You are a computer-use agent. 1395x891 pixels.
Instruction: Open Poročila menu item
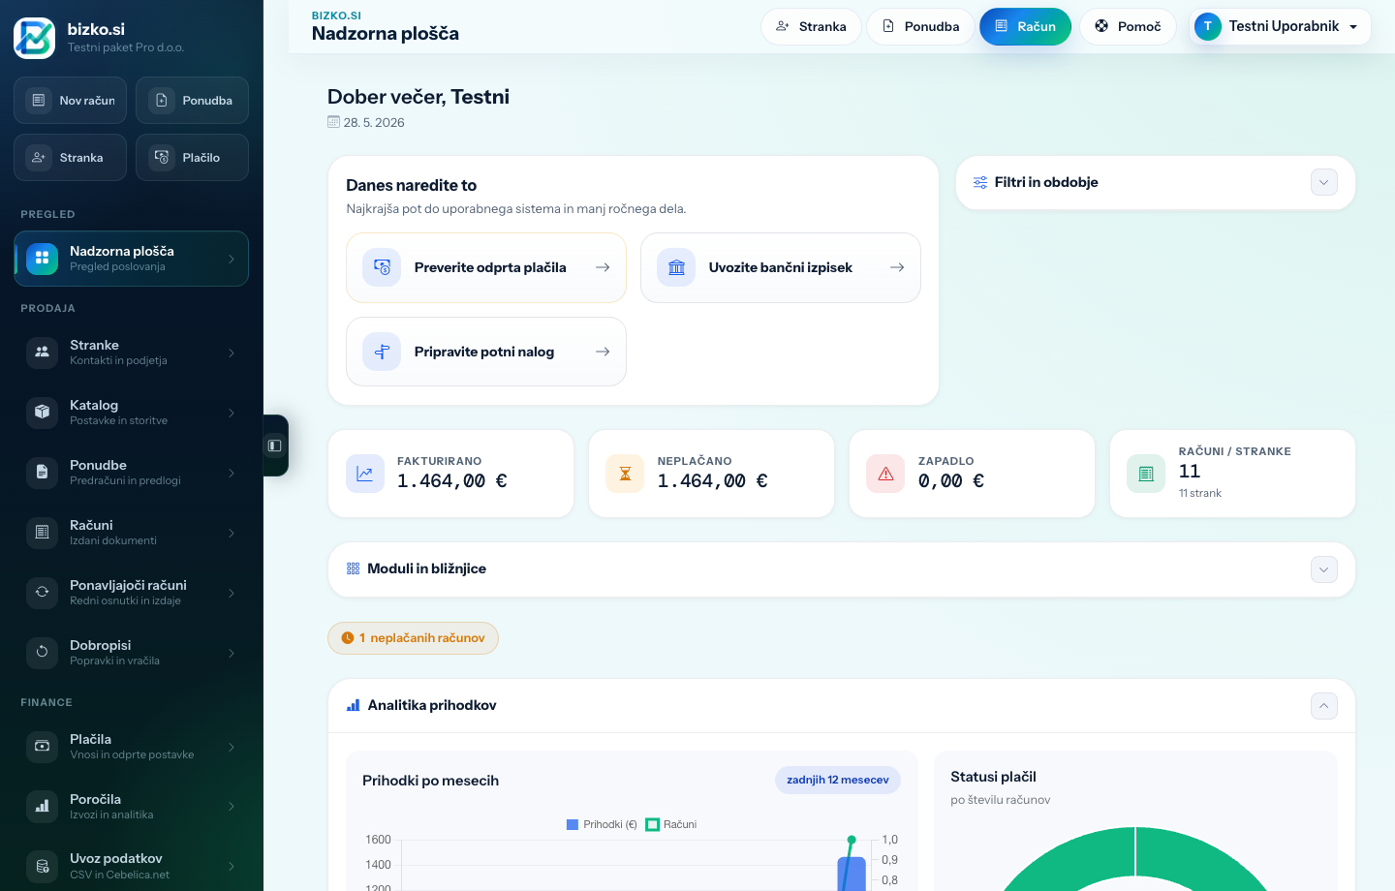(x=131, y=807)
